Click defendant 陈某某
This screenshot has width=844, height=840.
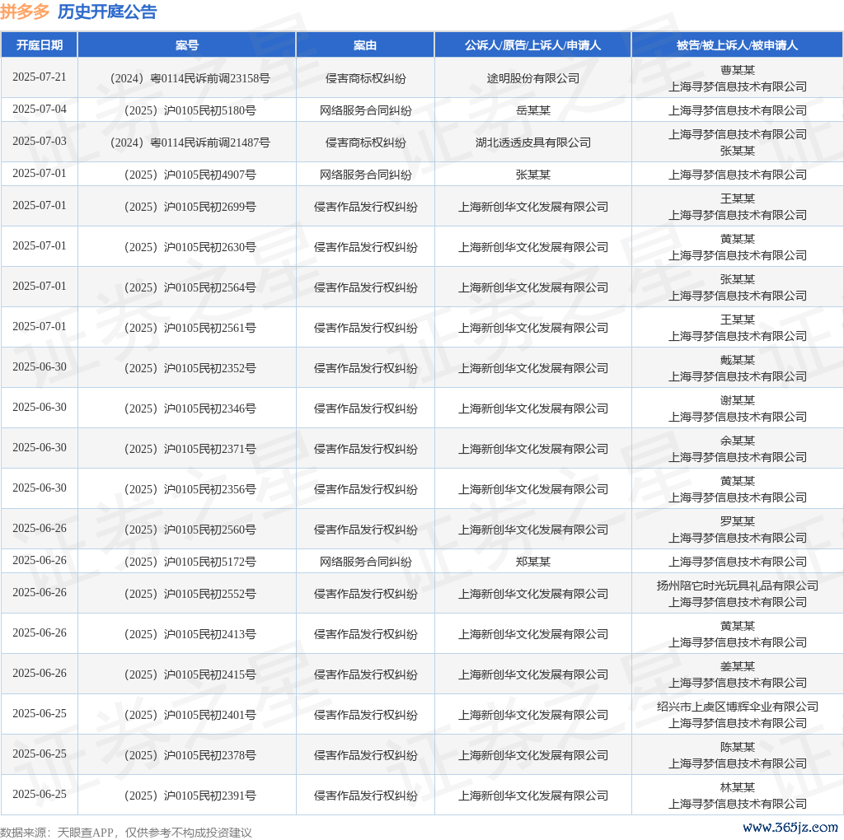pyautogui.click(x=738, y=748)
